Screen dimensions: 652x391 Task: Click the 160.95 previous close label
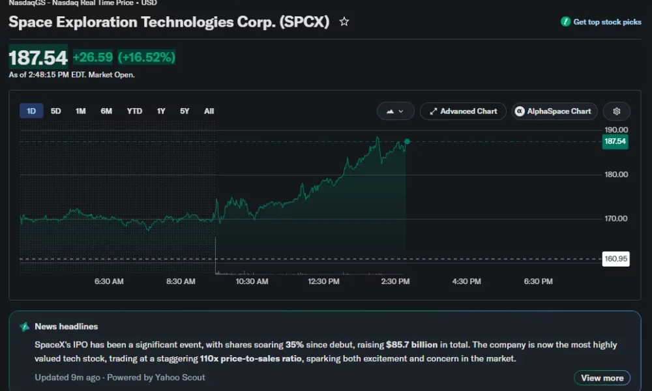click(616, 259)
